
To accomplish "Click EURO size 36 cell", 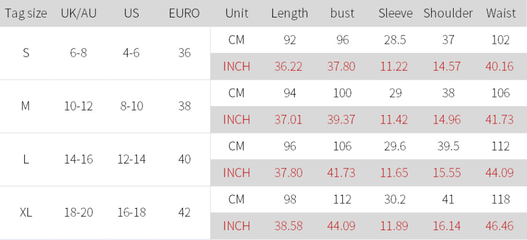I will point(185,53).
